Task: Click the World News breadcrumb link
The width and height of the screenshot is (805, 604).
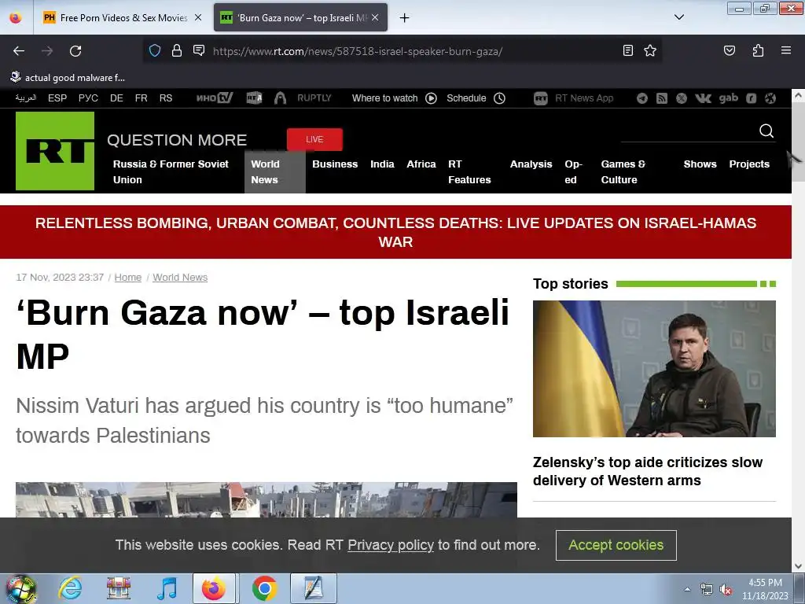Action: (180, 278)
